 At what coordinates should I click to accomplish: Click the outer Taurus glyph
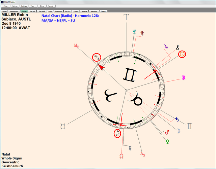pos(63,126)
